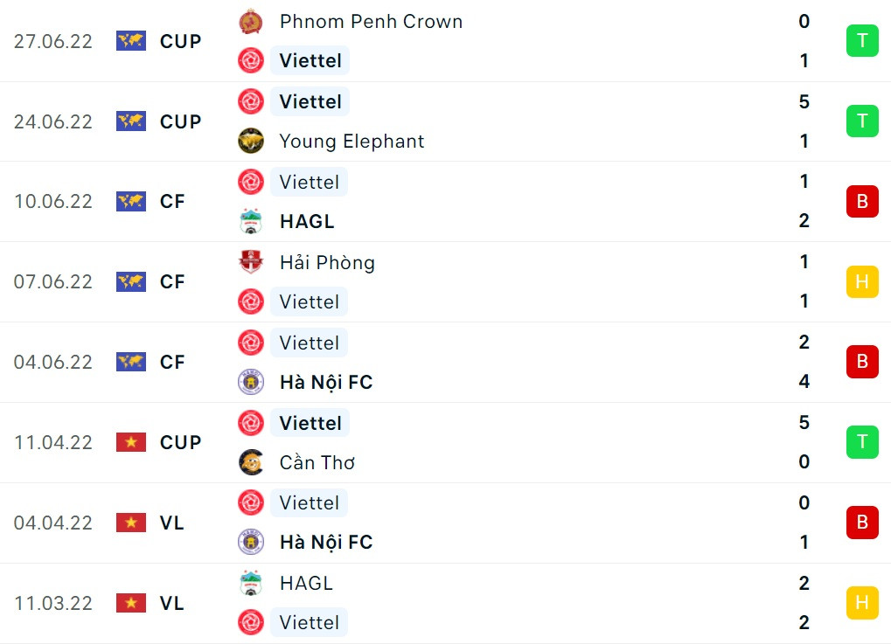
Task: Click the VL label on 04.04.22 row
Action: pos(172,523)
